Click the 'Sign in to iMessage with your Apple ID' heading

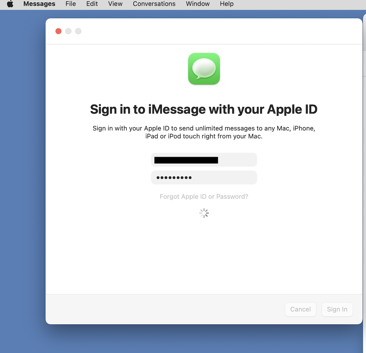tap(204, 109)
